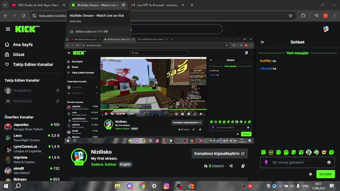Open Chrome media controls icon
This screenshot has height=191, width=340.
316,16
